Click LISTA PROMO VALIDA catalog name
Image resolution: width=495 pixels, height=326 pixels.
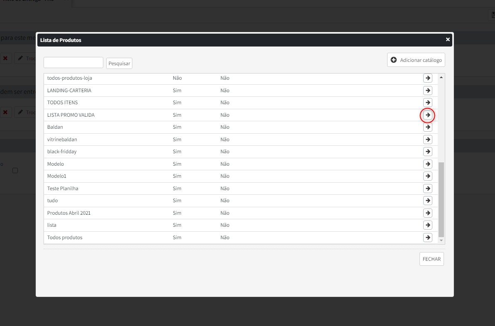71,115
